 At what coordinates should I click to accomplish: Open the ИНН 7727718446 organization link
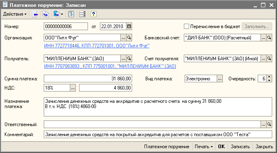pyautogui.click(x=97, y=46)
